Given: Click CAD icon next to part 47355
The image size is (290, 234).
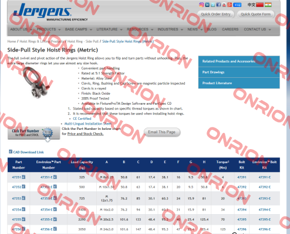Looking at the screenshot, I should tap(23, 219).
